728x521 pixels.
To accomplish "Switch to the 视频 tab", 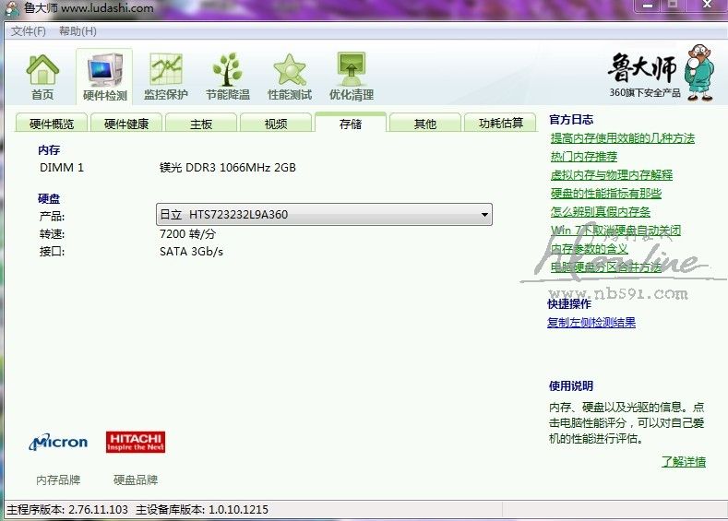I will pyautogui.click(x=276, y=123).
